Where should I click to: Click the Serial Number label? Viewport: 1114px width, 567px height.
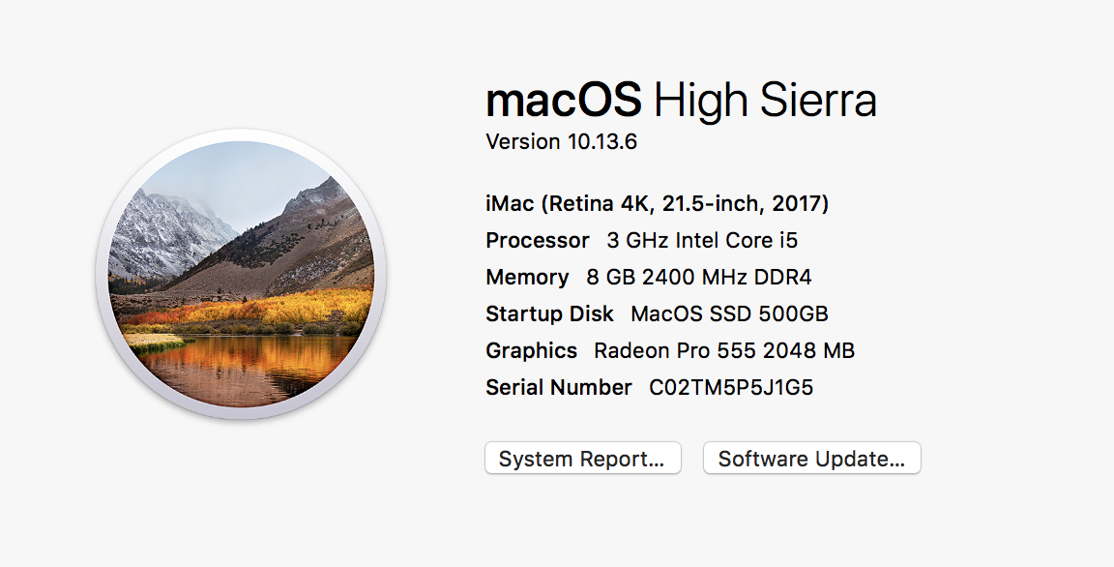(x=558, y=388)
